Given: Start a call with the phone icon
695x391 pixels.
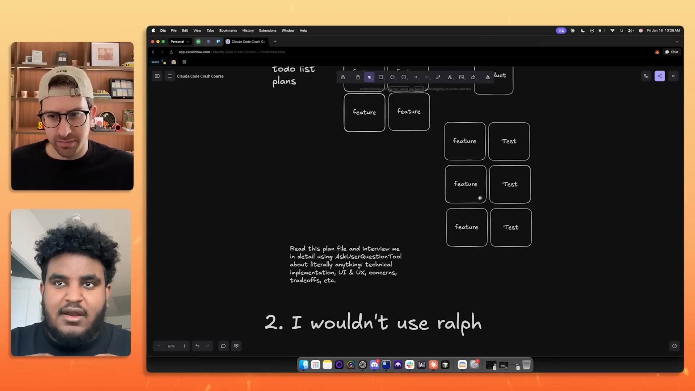Looking at the screenshot, I should point(646,76).
